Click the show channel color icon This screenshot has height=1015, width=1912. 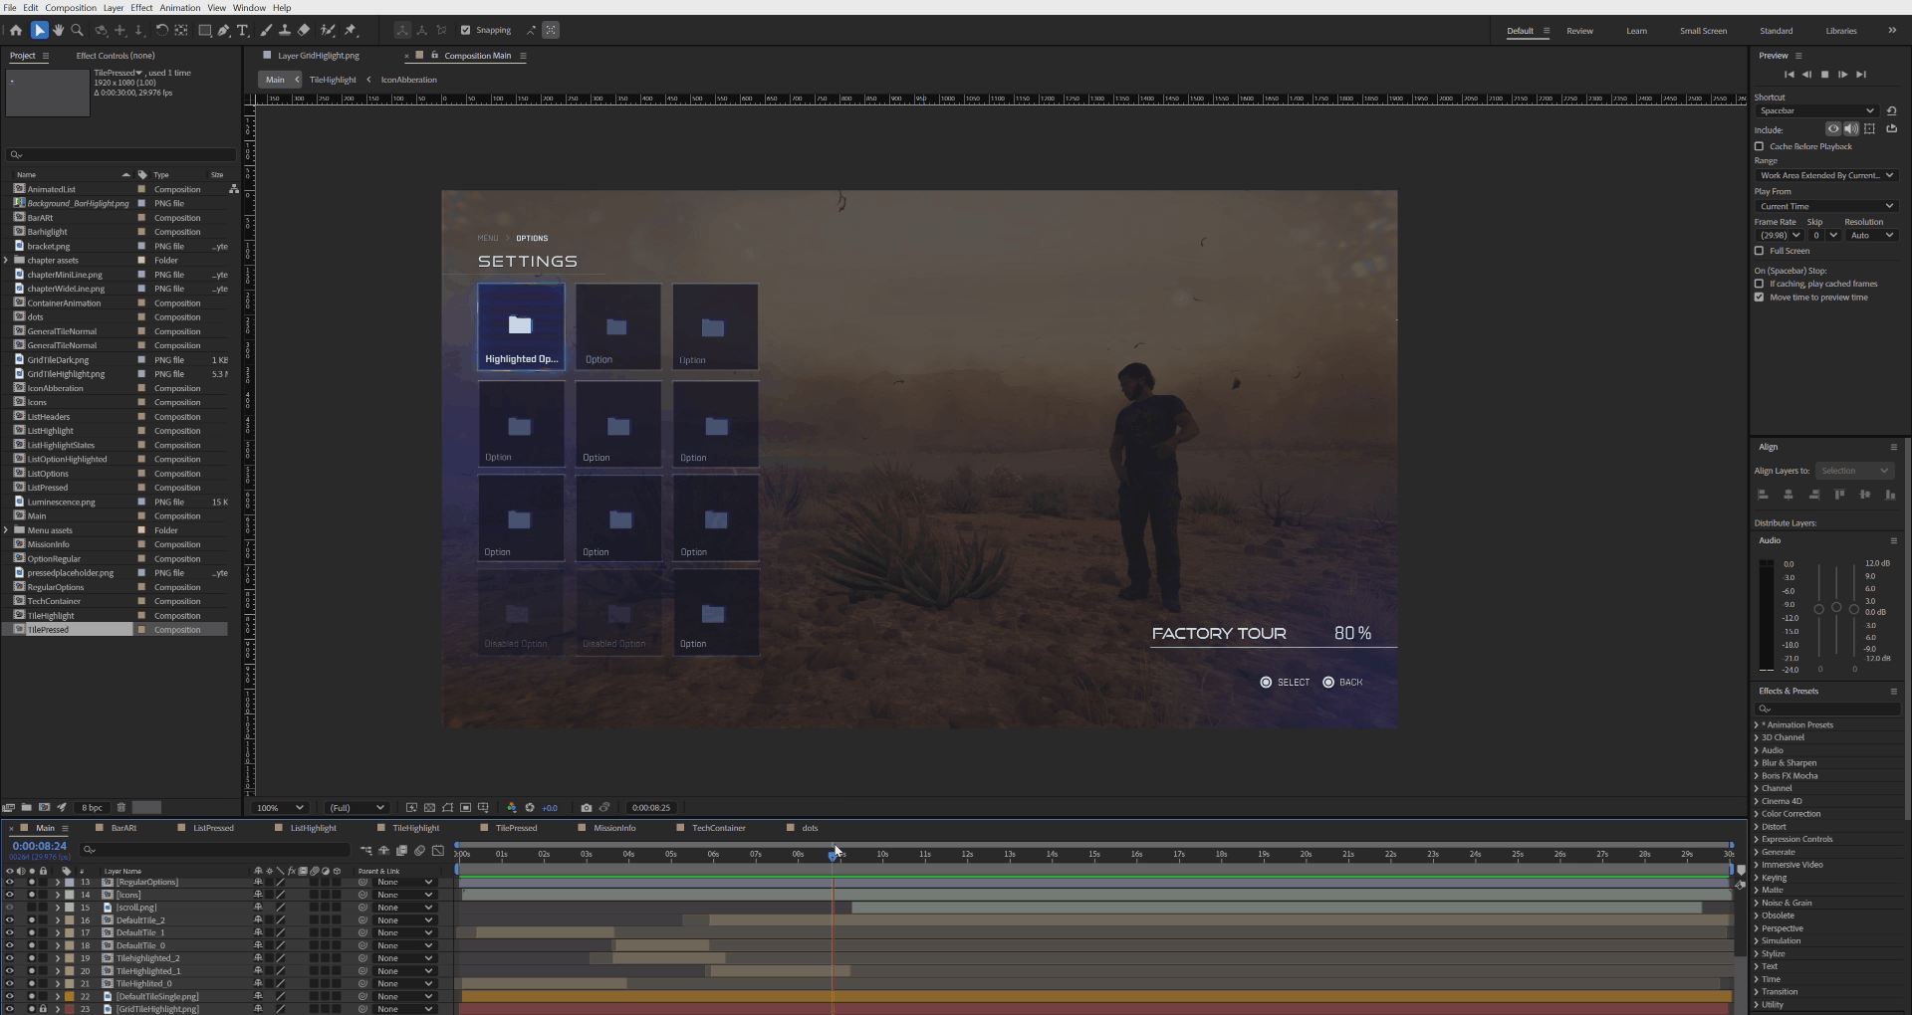click(x=512, y=808)
